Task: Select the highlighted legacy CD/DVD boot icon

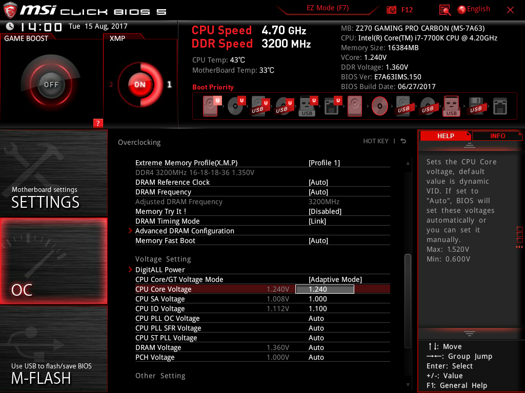Action: pos(380,106)
